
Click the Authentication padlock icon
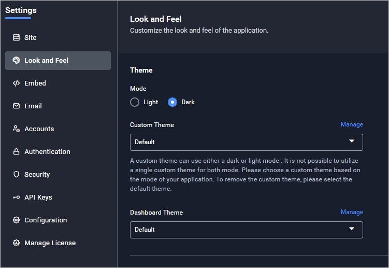pyautogui.click(x=16, y=152)
